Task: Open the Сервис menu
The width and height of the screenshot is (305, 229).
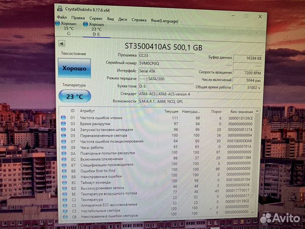Action: [96, 19]
